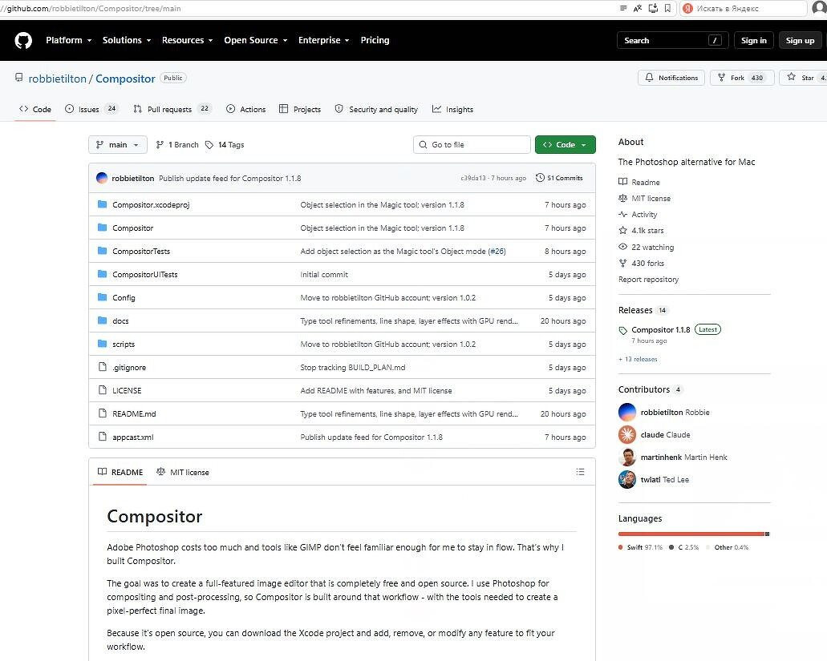This screenshot has height=661, width=827.
Task: Open the CompositorTests folder
Action: (x=141, y=252)
